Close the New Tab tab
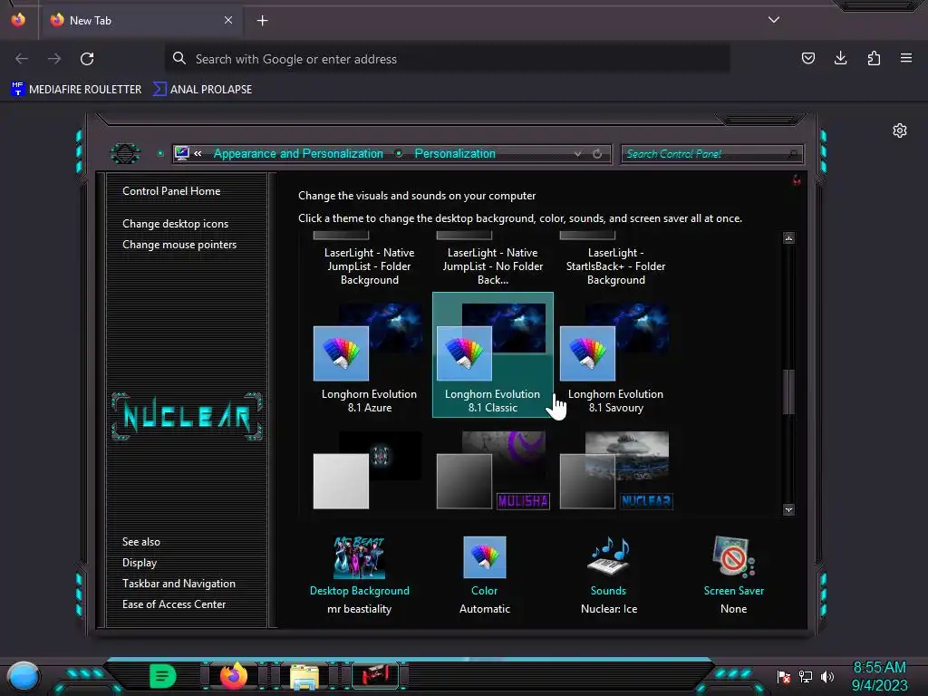This screenshot has width=928, height=696. pos(227,20)
